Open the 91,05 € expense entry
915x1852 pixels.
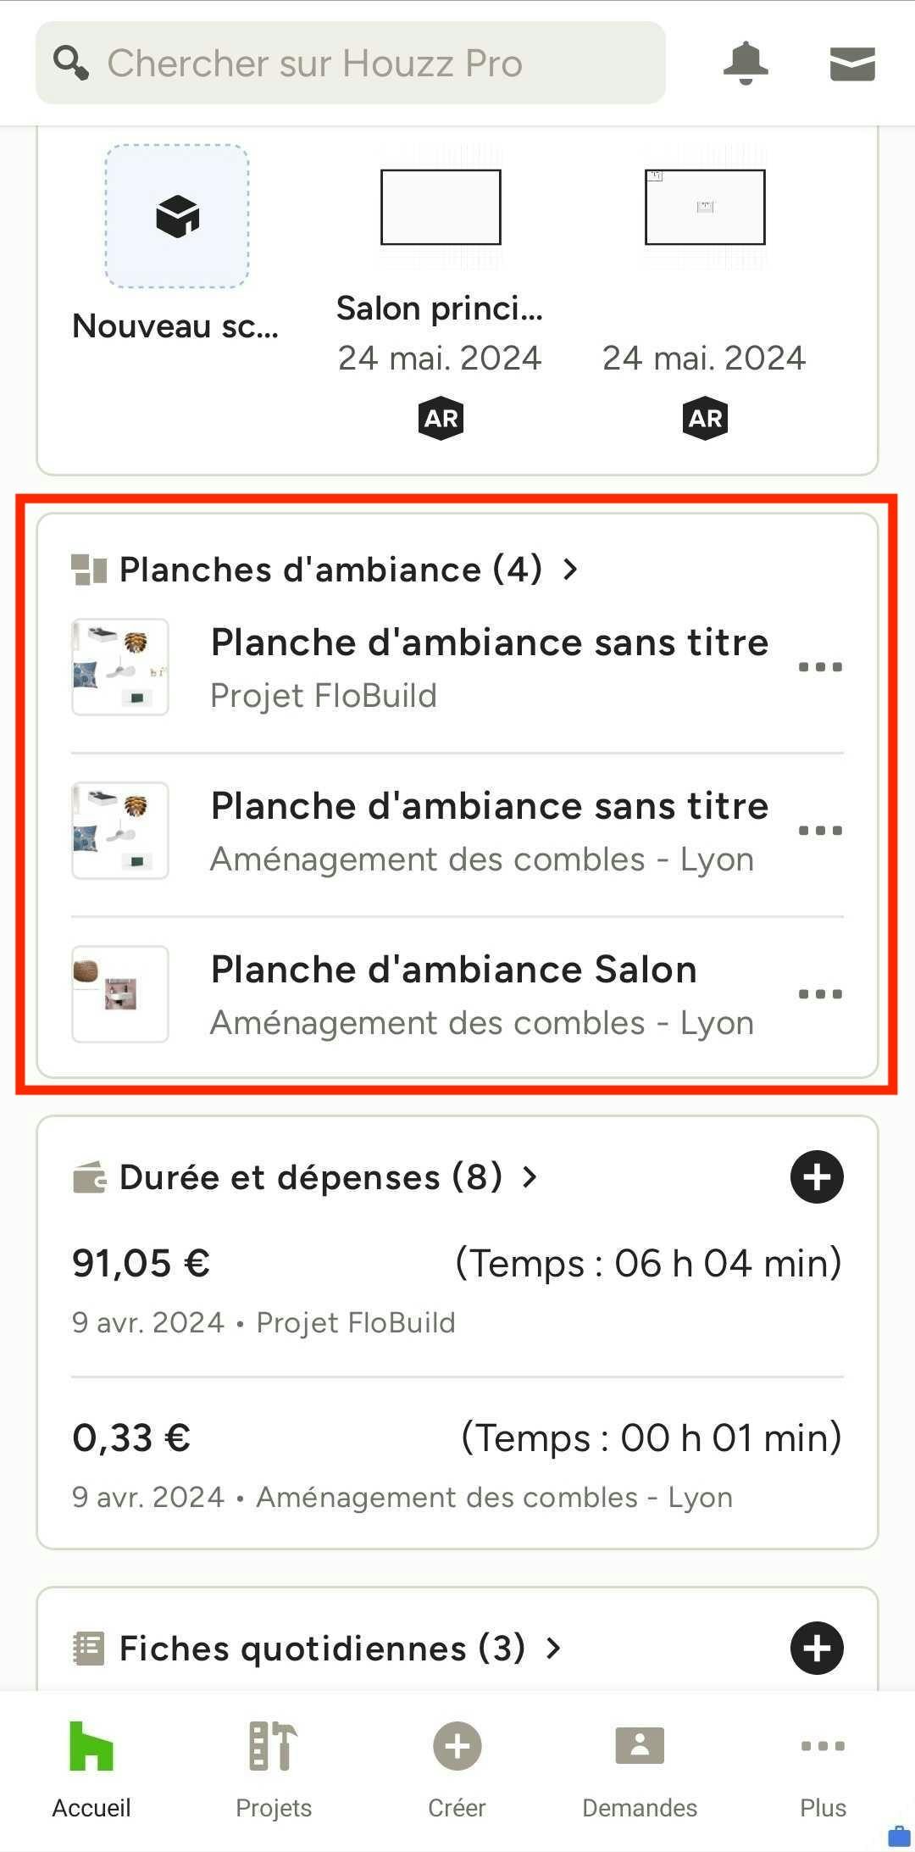click(457, 1290)
